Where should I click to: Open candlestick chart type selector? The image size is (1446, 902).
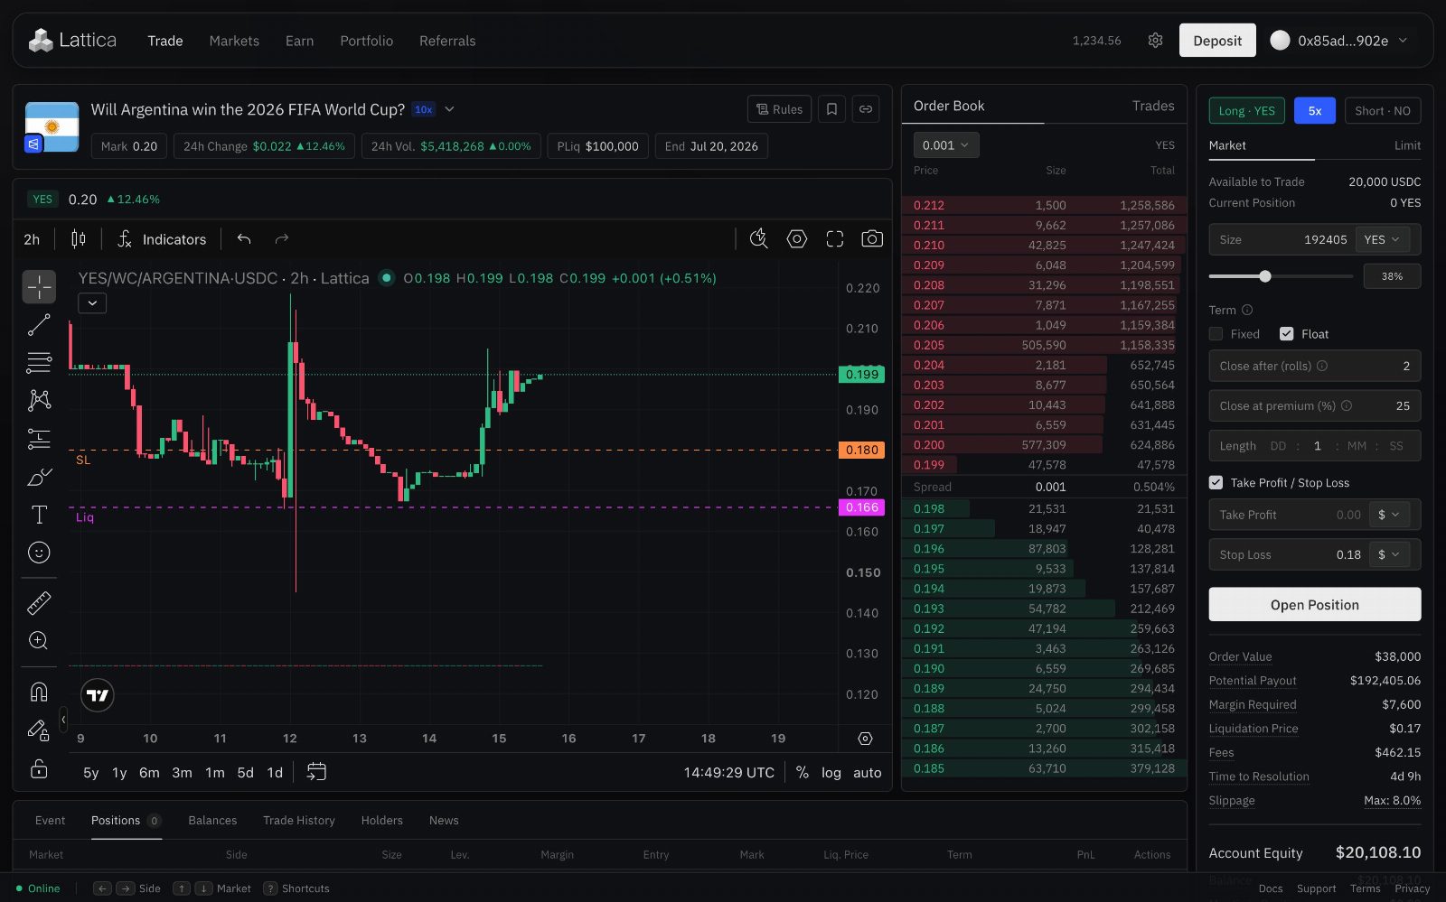pyautogui.click(x=79, y=239)
